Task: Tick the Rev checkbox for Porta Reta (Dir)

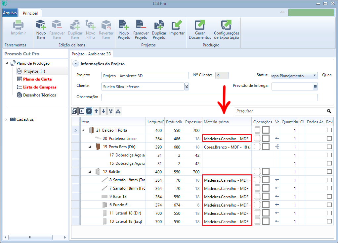Action: click(329, 147)
